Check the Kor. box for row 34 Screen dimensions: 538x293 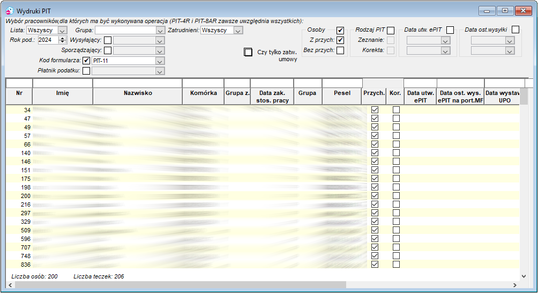[x=397, y=110]
